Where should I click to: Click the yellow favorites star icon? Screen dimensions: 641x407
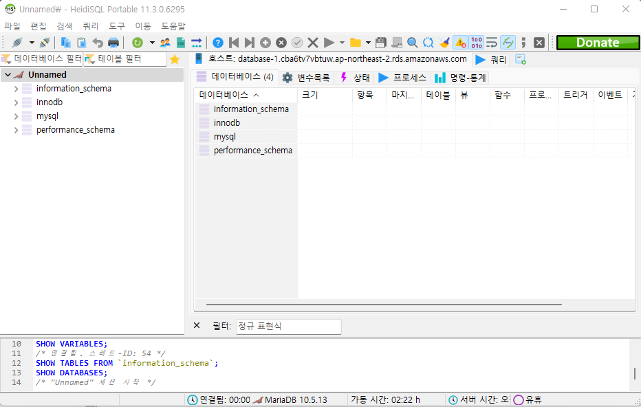click(x=175, y=59)
